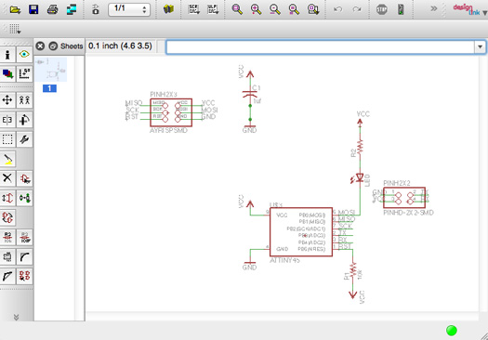The height and width of the screenshot is (340, 488).
Task: Select the zoom to selection tool
Action: click(x=313, y=9)
